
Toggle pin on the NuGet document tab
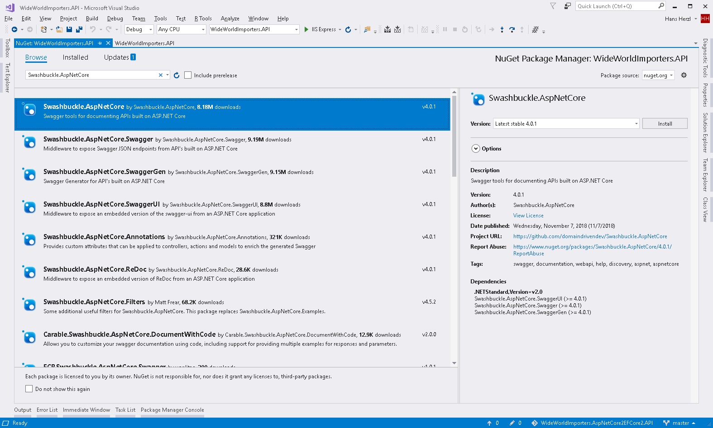(x=100, y=43)
